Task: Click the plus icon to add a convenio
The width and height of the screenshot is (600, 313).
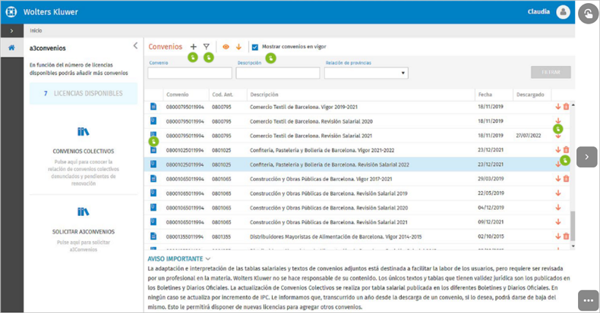Action: tap(194, 46)
